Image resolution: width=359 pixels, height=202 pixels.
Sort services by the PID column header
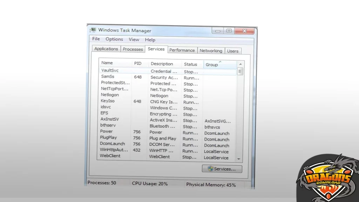(139, 63)
